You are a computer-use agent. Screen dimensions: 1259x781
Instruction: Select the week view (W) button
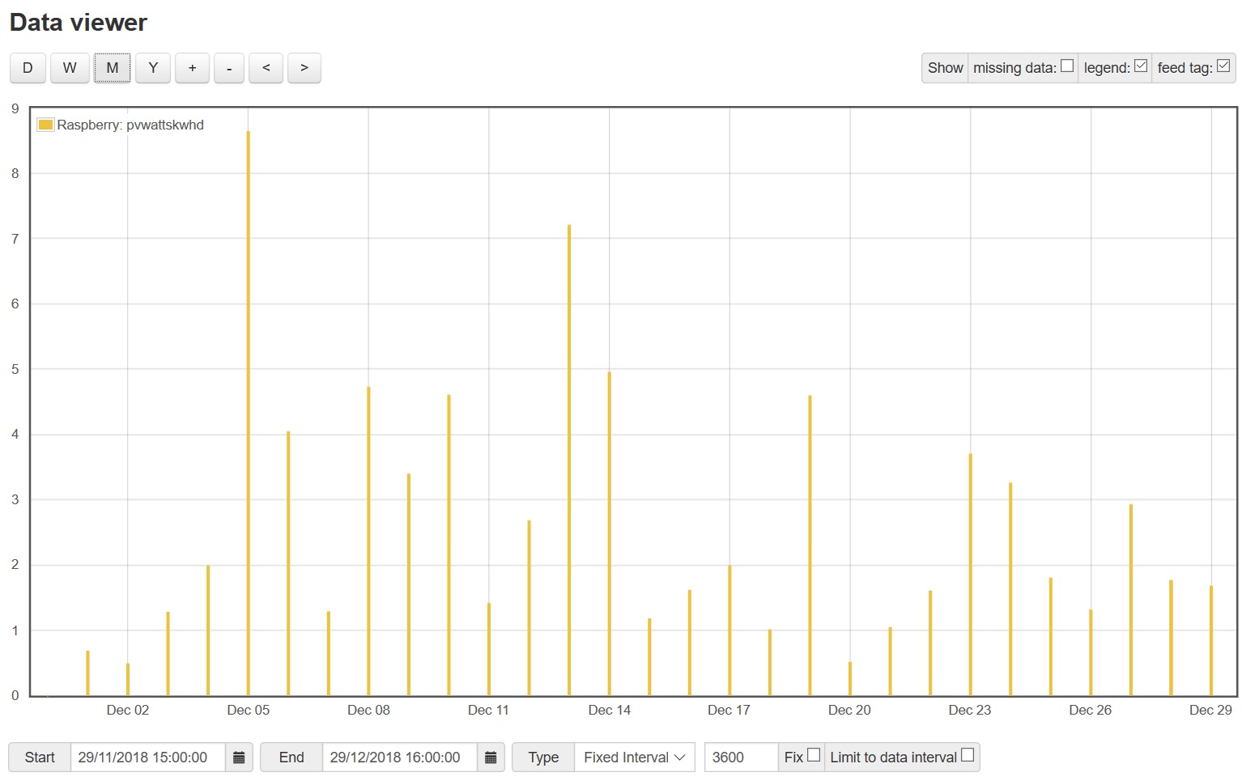coord(70,68)
